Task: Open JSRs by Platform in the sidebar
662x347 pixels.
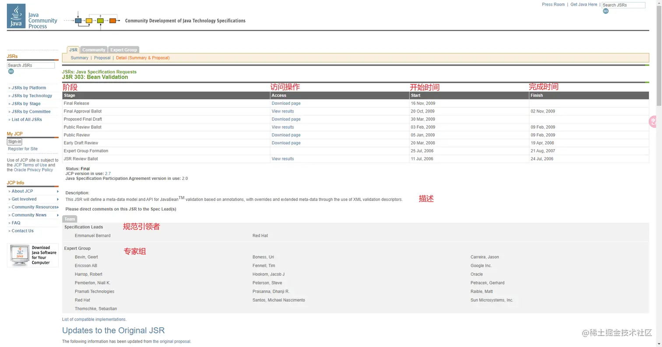Action: click(x=28, y=88)
